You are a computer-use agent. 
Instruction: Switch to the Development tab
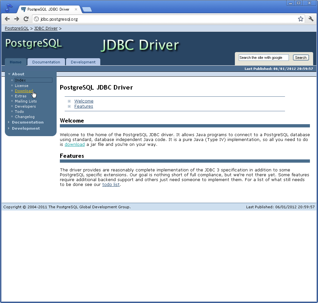coord(83,62)
